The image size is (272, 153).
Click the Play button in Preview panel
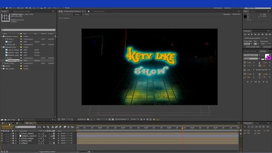[252, 34]
